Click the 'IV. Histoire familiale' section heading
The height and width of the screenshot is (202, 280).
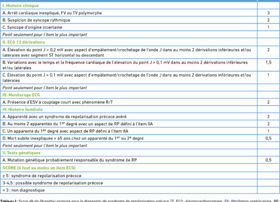[22, 109]
